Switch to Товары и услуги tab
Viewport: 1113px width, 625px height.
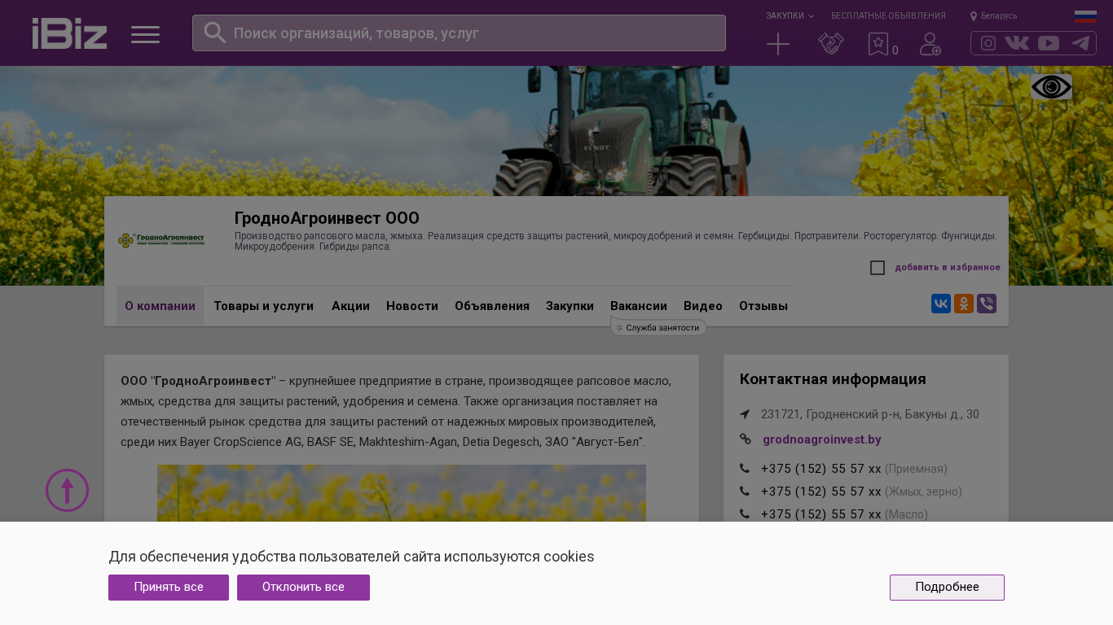pyautogui.click(x=263, y=306)
